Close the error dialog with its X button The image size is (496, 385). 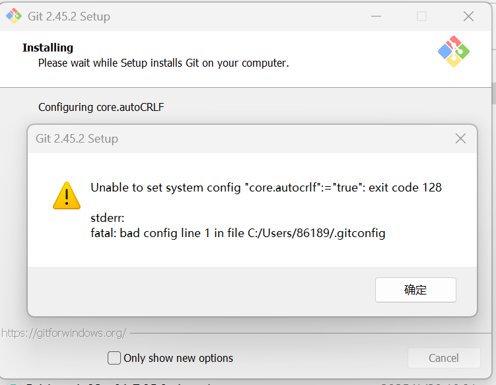[460, 139]
